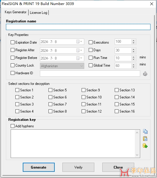The width and height of the screenshot is (157, 178).
Task: Click the Registration name input field
Action: coord(78,27)
